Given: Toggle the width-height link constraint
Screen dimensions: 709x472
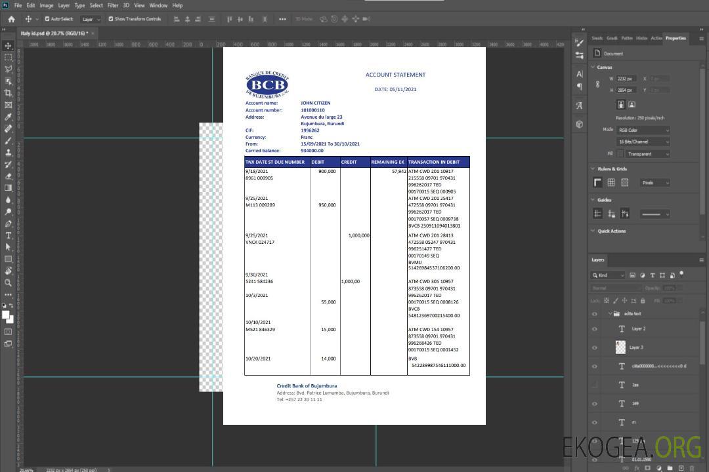Looking at the screenshot, I should pyautogui.click(x=597, y=85).
